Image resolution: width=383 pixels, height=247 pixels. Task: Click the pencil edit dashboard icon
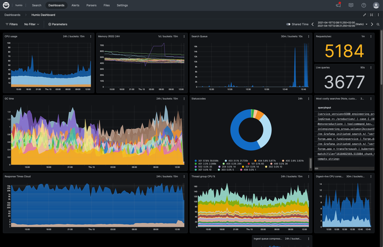[x=364, y=15]
